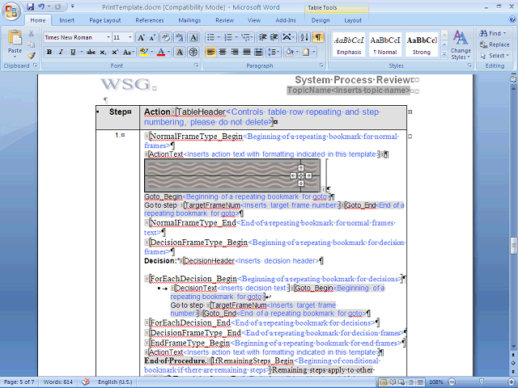
Task: Open the Review tab
Action: click(x=225, y=20)
